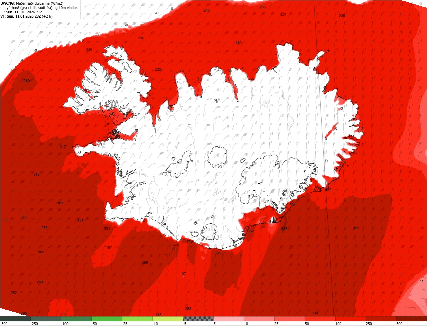Click the dark red swatch between 250 and 500
This screenshot has width=427, height=326.
pyautogui.click(x=381, y=319)
